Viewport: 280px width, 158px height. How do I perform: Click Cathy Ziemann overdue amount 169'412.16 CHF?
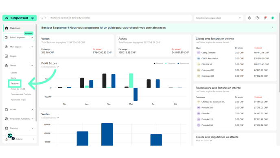[x=261, y=53]
